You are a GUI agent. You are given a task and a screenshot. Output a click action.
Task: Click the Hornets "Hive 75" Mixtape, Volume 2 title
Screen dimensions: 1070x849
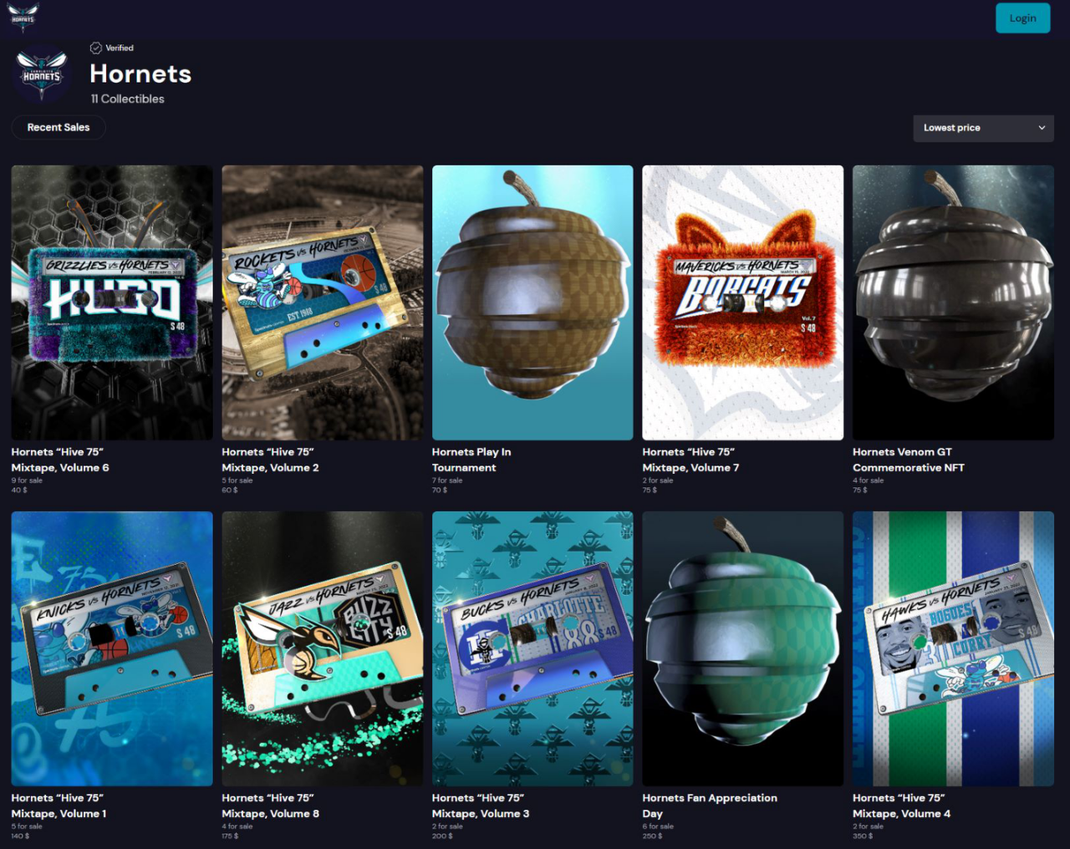tap(270, 460)
